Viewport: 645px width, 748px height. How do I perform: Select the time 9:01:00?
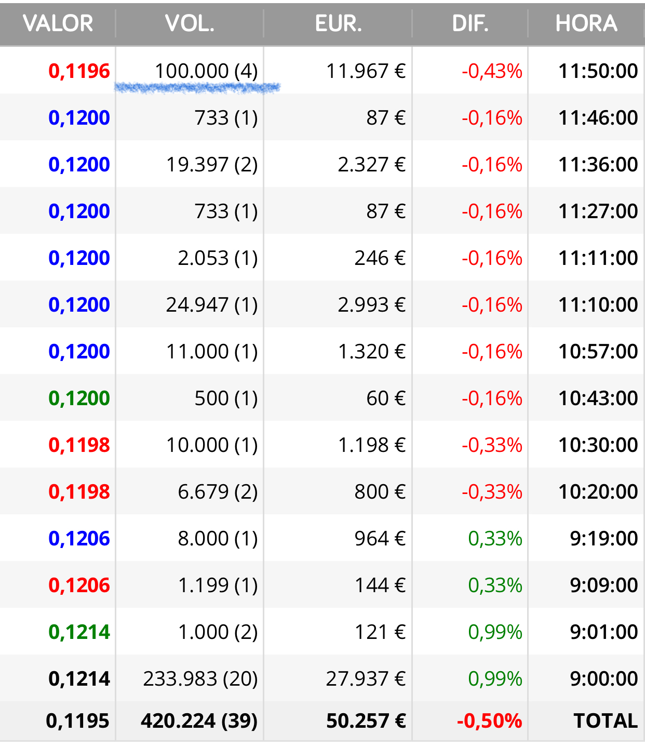click(x=604, y=632)
